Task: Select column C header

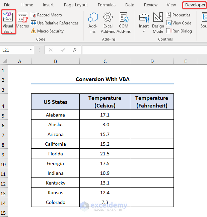Action: [105, 61]
